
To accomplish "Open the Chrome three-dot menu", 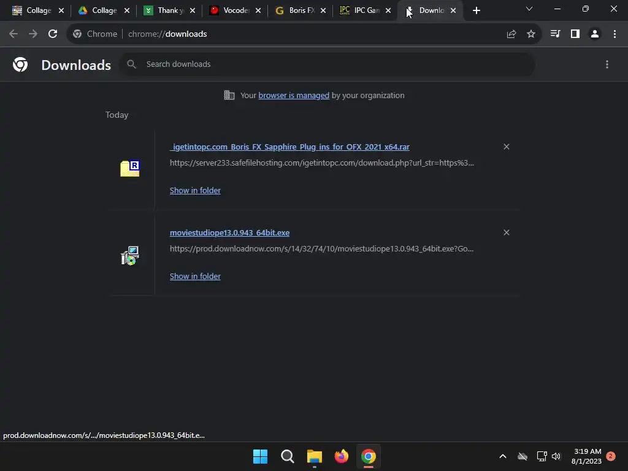I will (x=615, y=34).
